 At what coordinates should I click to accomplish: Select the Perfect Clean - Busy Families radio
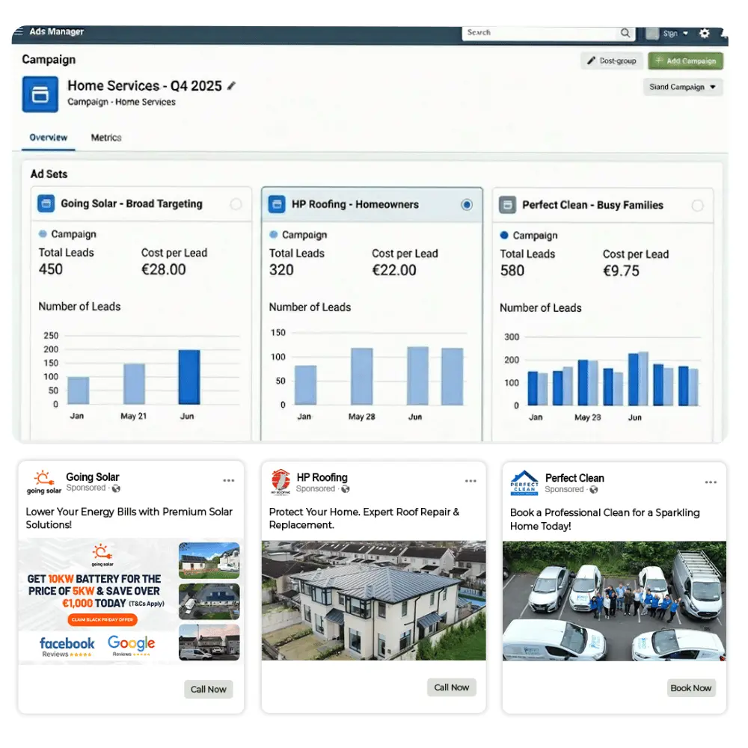(x=697, y=206)
